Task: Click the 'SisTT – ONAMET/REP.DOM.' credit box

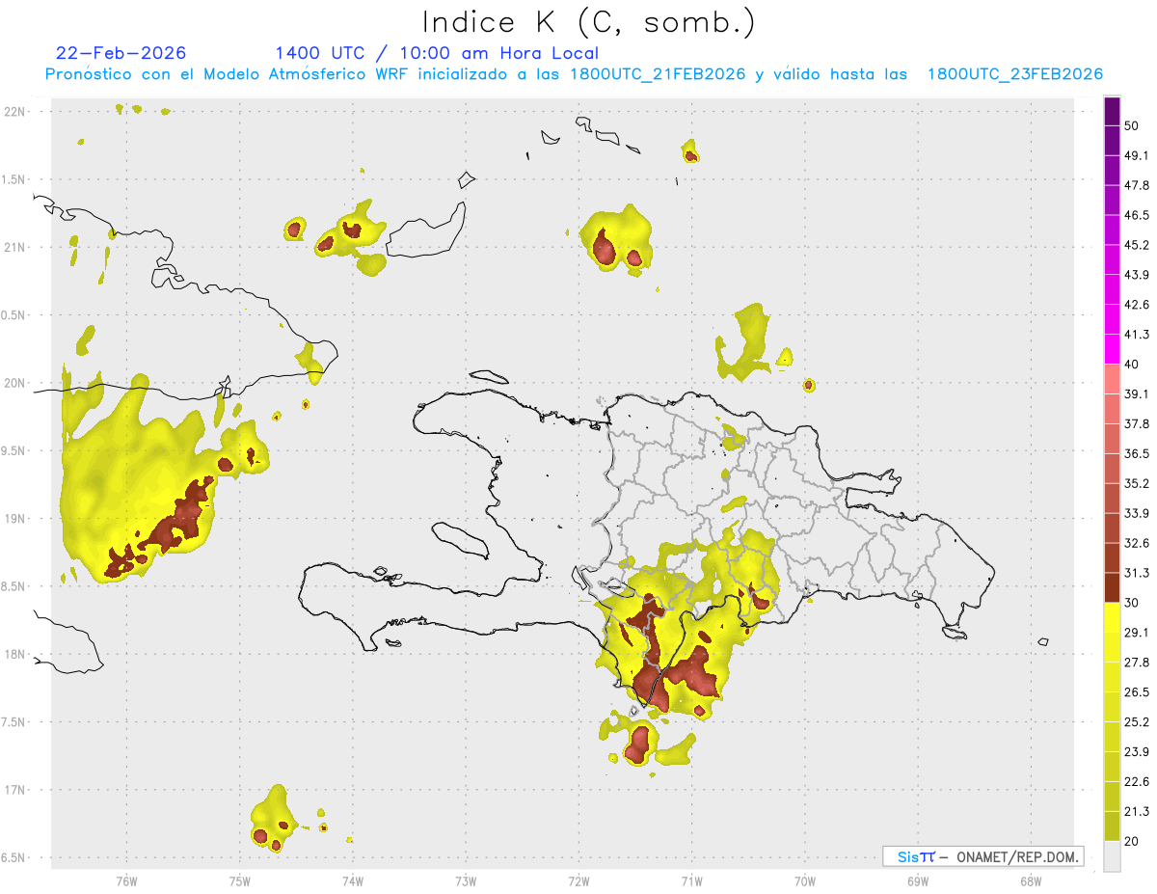Action: click(982, 856)
